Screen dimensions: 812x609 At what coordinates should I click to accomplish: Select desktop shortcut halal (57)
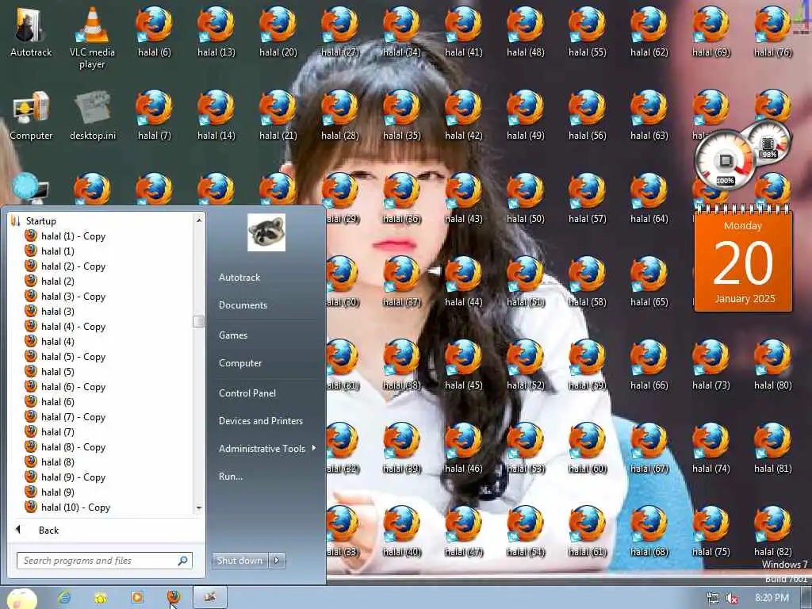pos(588,198)
